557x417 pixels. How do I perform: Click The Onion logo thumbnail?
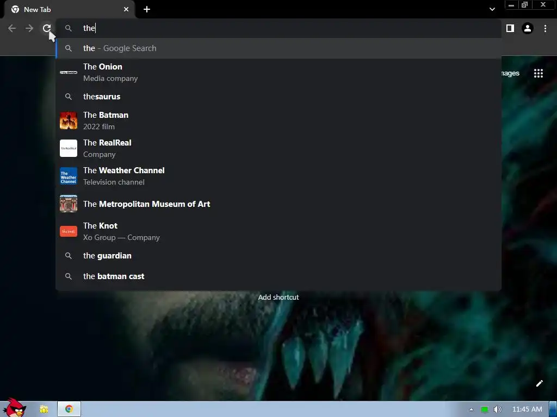[x=69, y=72]
